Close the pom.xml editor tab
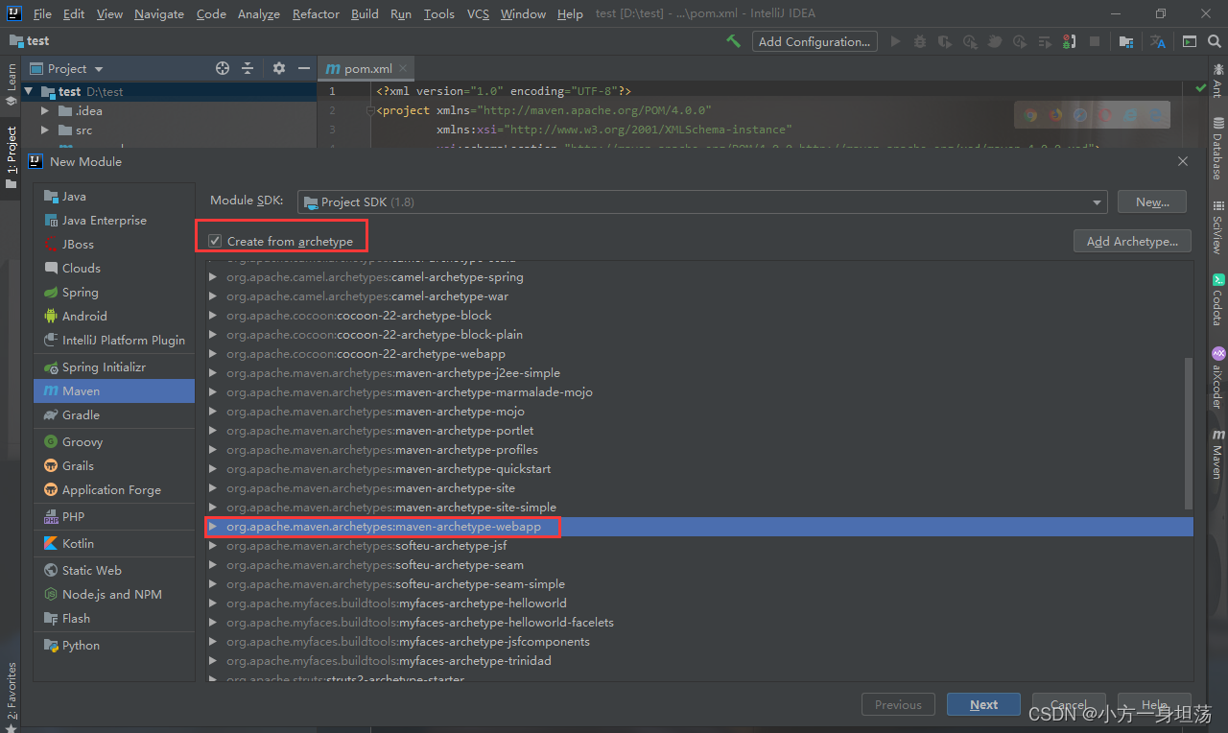Image resolution: width=1228 pixels, height=733 pixels. coord(404,68)
